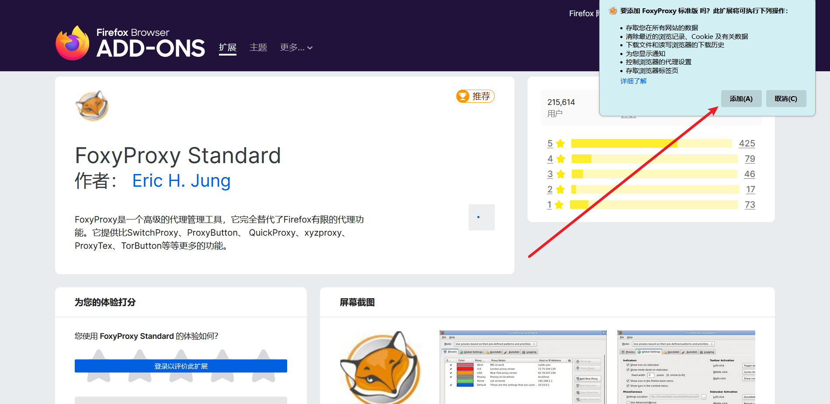This screenshot has width=830, height=404.
Task: Open author Eric H. Jung's page
Action: coord(181,181)
